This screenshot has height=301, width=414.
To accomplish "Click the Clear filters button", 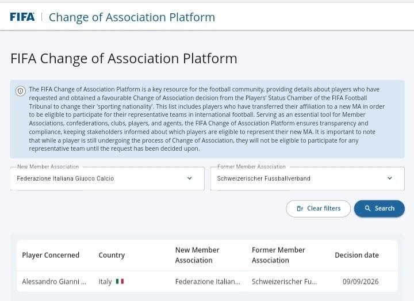I will [x=318, y=208].
